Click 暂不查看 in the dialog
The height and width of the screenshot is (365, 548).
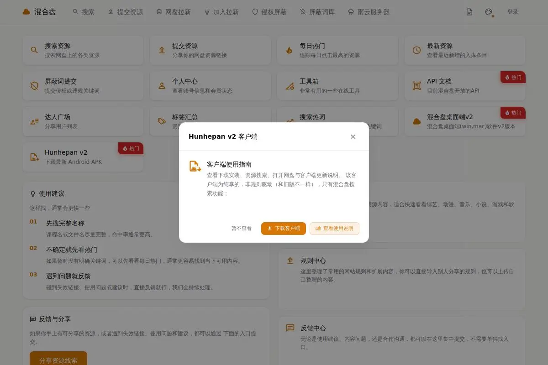click(241, 228)
